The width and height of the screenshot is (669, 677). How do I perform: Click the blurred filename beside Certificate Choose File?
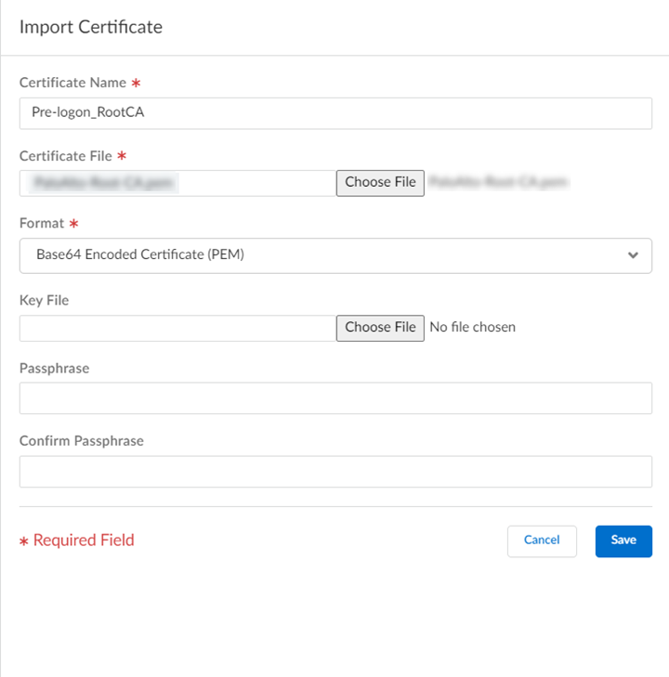499,182
